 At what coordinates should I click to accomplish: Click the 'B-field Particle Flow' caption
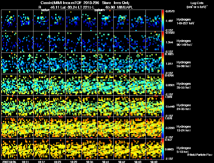pos(200,155)
